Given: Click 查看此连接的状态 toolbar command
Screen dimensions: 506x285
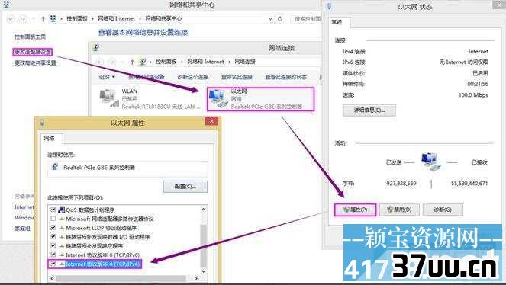Looking at the screenshot, I should pyautogui.click(x=286, y=77).
